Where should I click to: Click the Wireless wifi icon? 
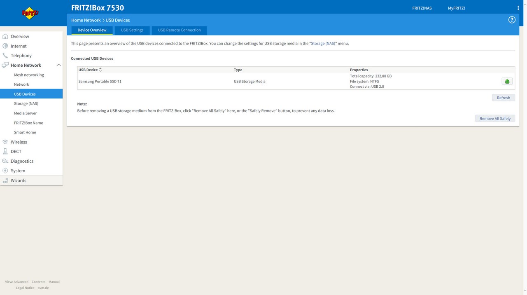[x=5, y=142]
